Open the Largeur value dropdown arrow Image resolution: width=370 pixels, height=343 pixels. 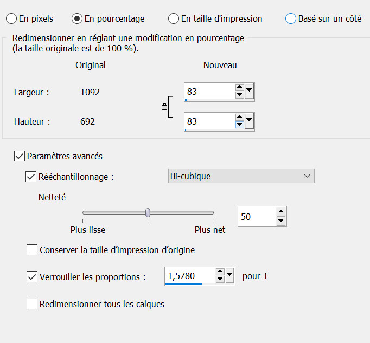click(249, 91)
